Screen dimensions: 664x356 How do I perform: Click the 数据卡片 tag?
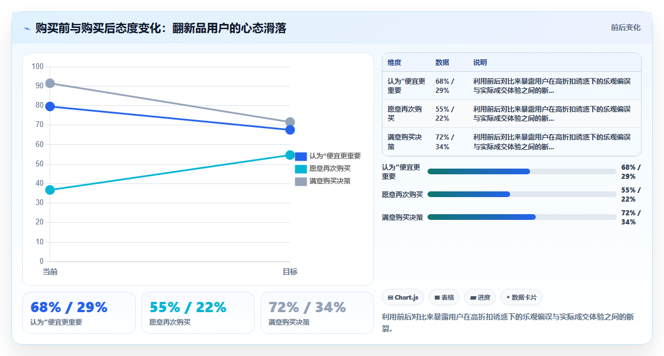[x=522, y=297]
